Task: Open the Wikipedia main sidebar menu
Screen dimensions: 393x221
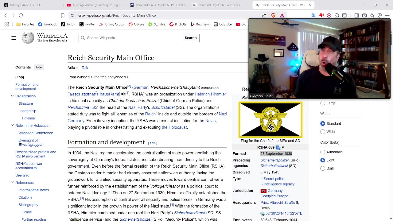Action: click(x=14, y=38)
